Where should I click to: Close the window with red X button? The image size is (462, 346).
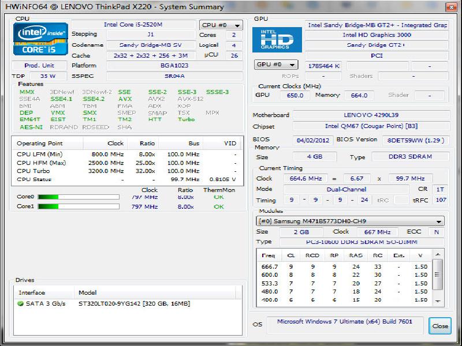tap(451, 7)
